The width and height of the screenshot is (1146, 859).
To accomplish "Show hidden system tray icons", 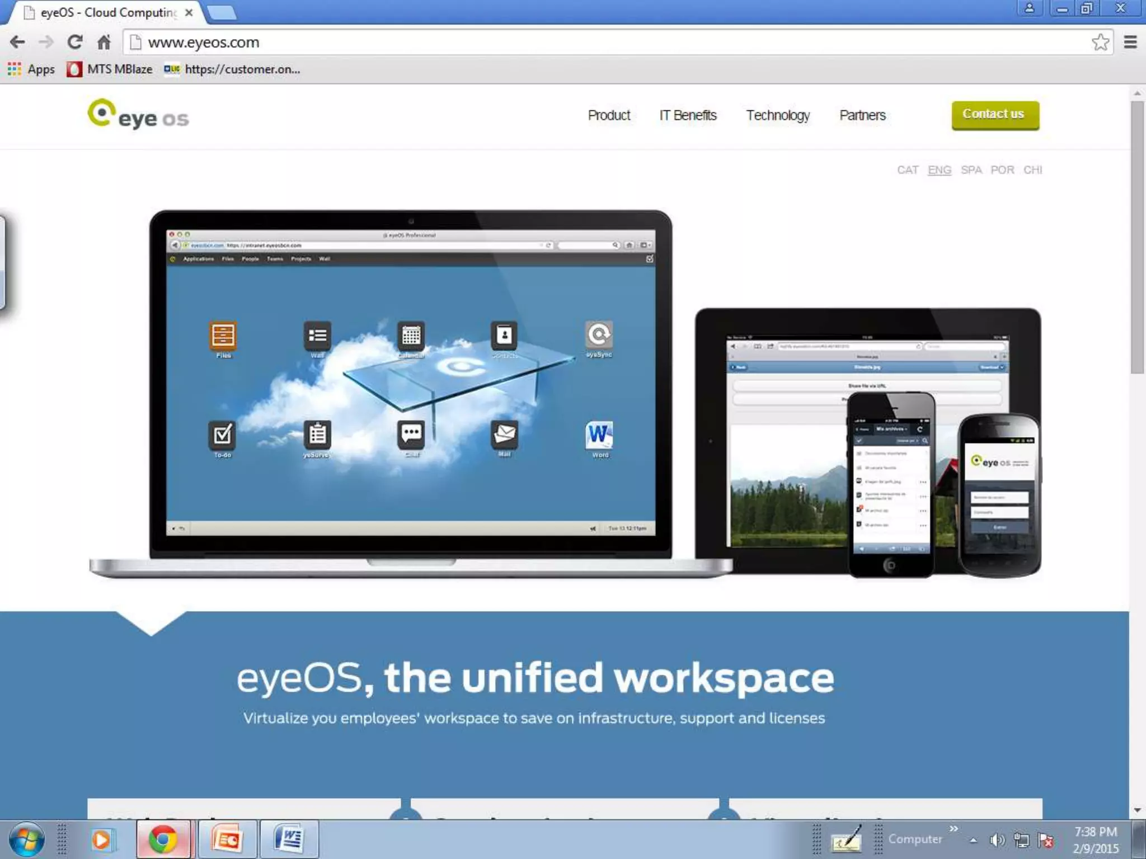I will [x=974, y=840].
